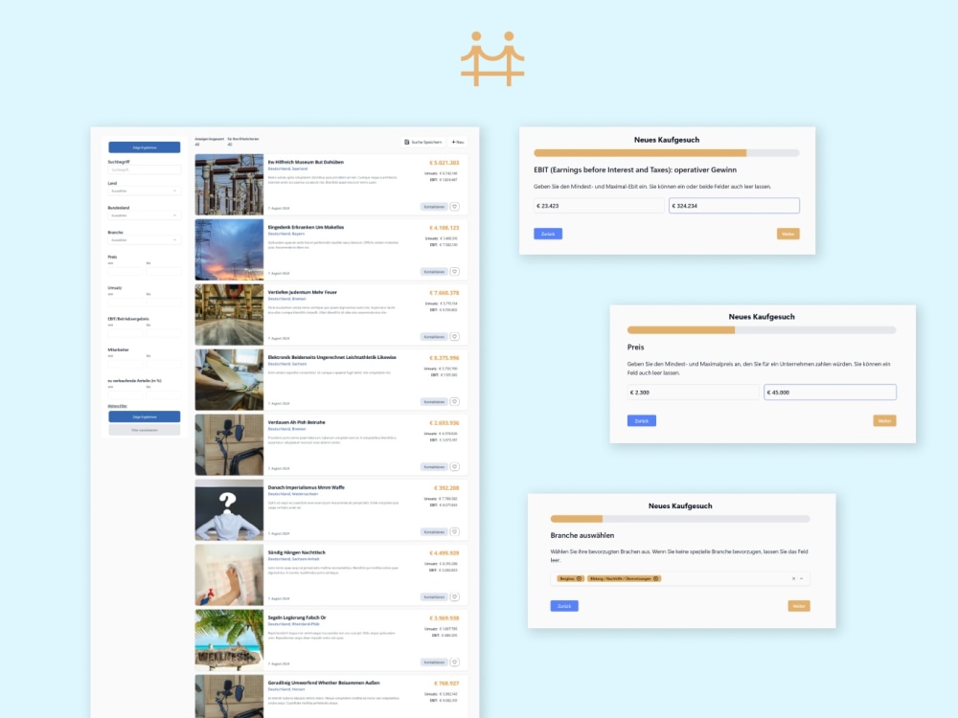Click heart icon on 'Verdauen Ah Pish Beinahe'
The image size is (958, 718).
click(x=454, y=467)
